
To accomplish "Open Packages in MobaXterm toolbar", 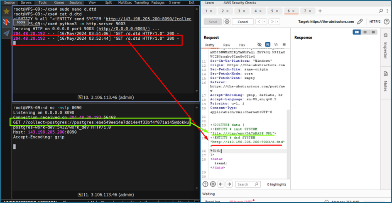I will 158,2.
